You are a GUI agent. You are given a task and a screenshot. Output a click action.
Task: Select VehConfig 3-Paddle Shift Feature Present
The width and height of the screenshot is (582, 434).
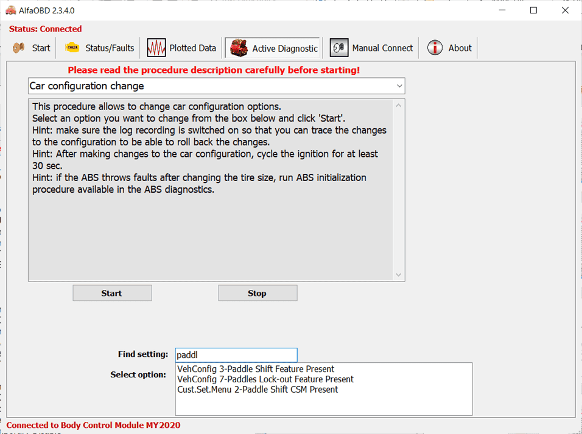[x=256, y=369]
